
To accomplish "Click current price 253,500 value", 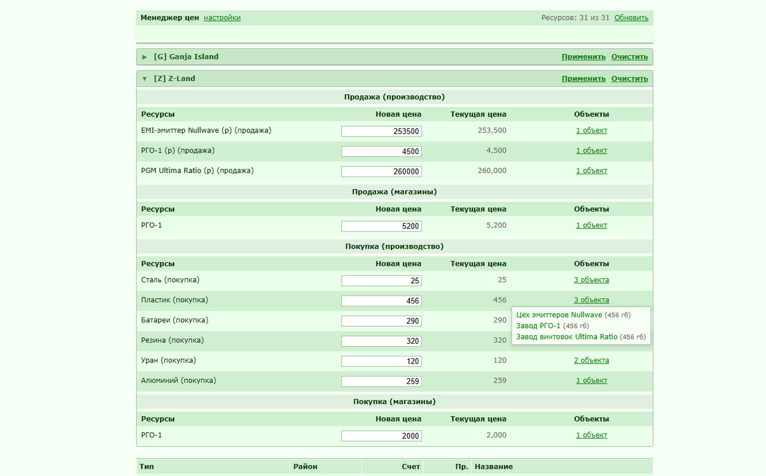I will click(492, 131).
